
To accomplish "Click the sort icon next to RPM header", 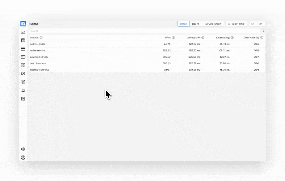I will click(173, 38).
